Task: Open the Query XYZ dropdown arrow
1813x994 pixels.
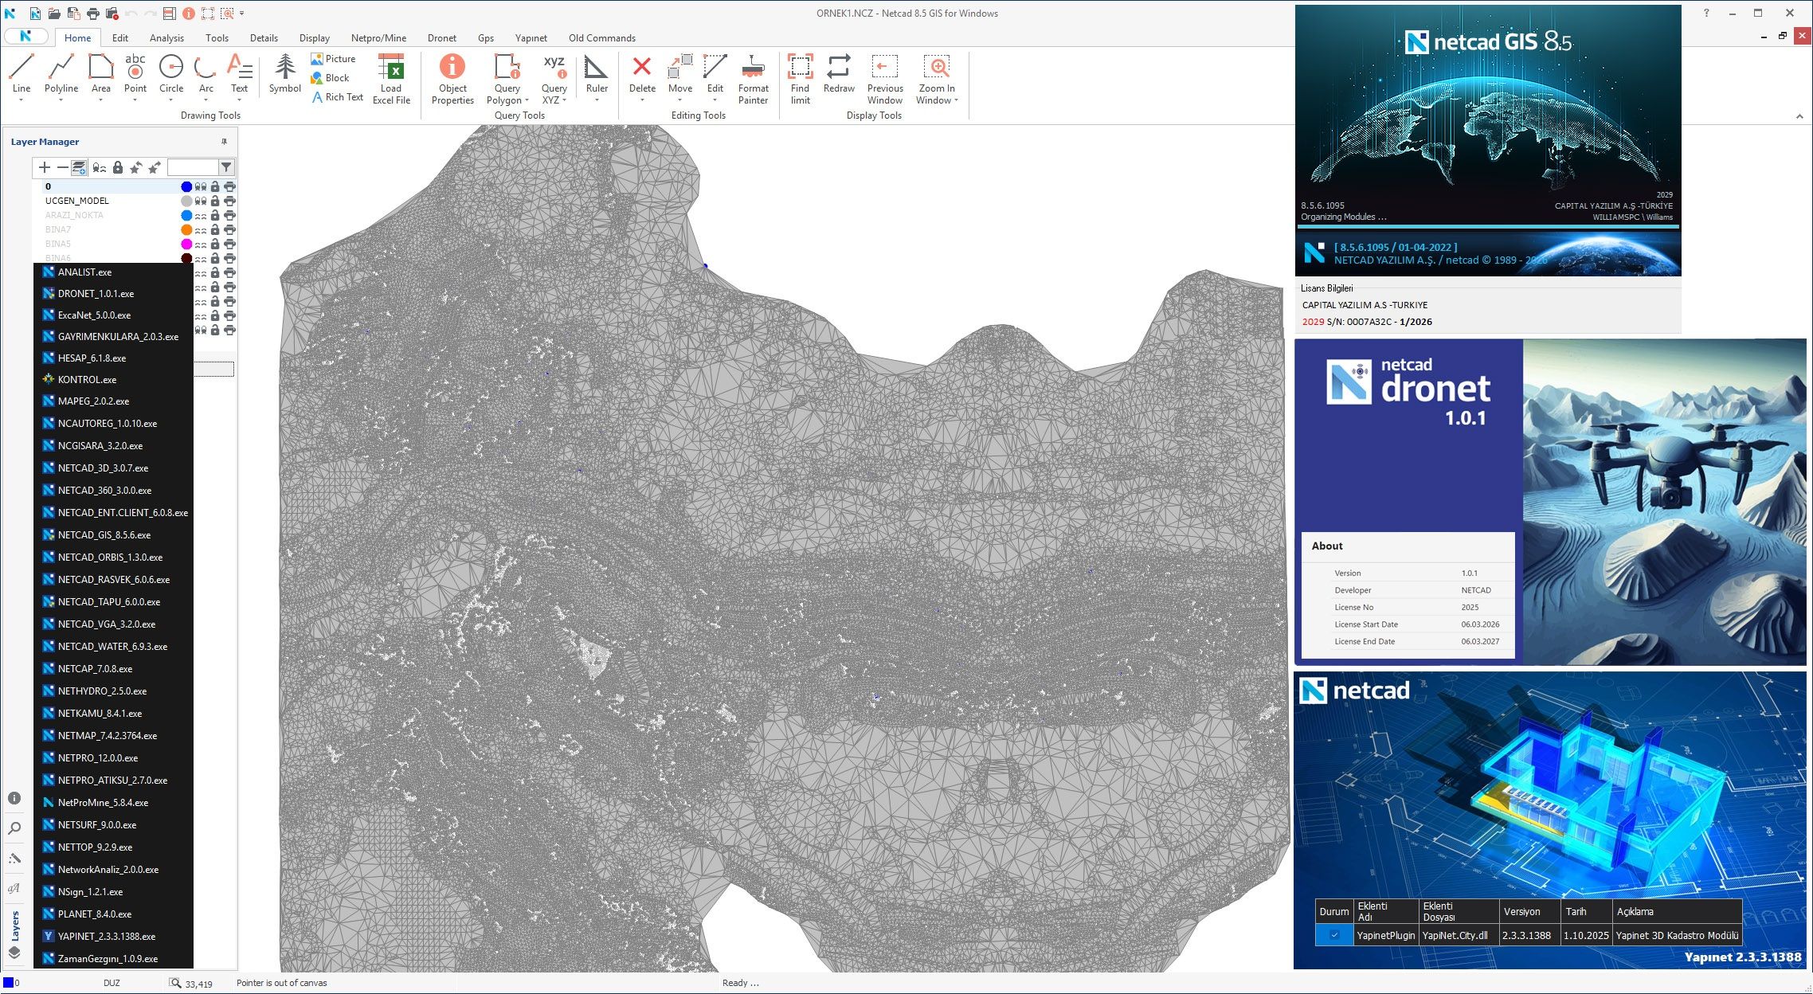Action: (x=564, y=100)
